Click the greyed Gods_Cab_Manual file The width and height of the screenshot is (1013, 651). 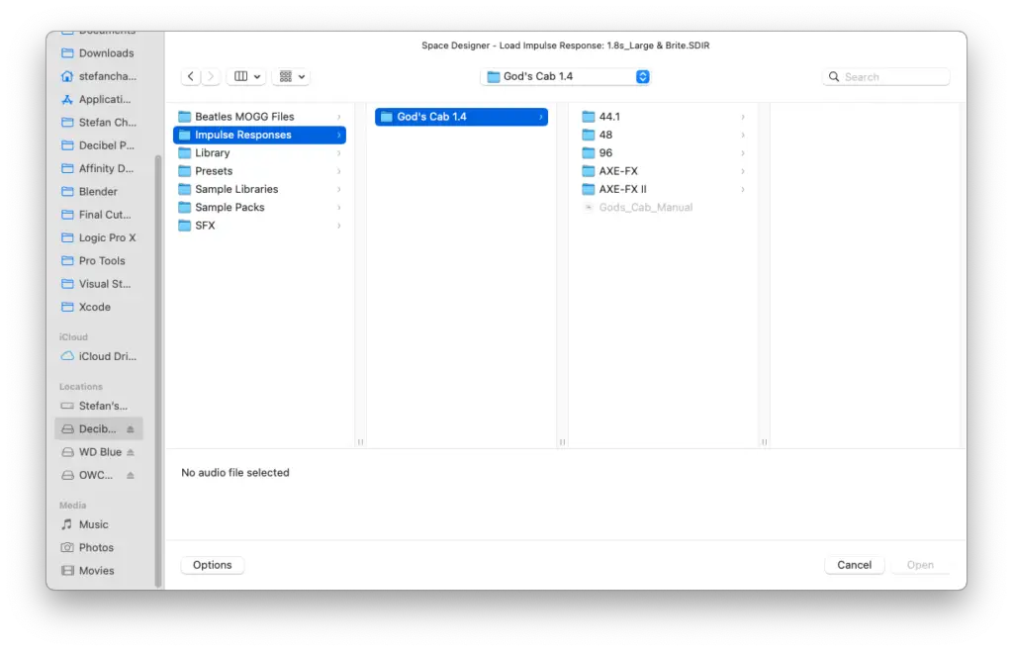664,208
